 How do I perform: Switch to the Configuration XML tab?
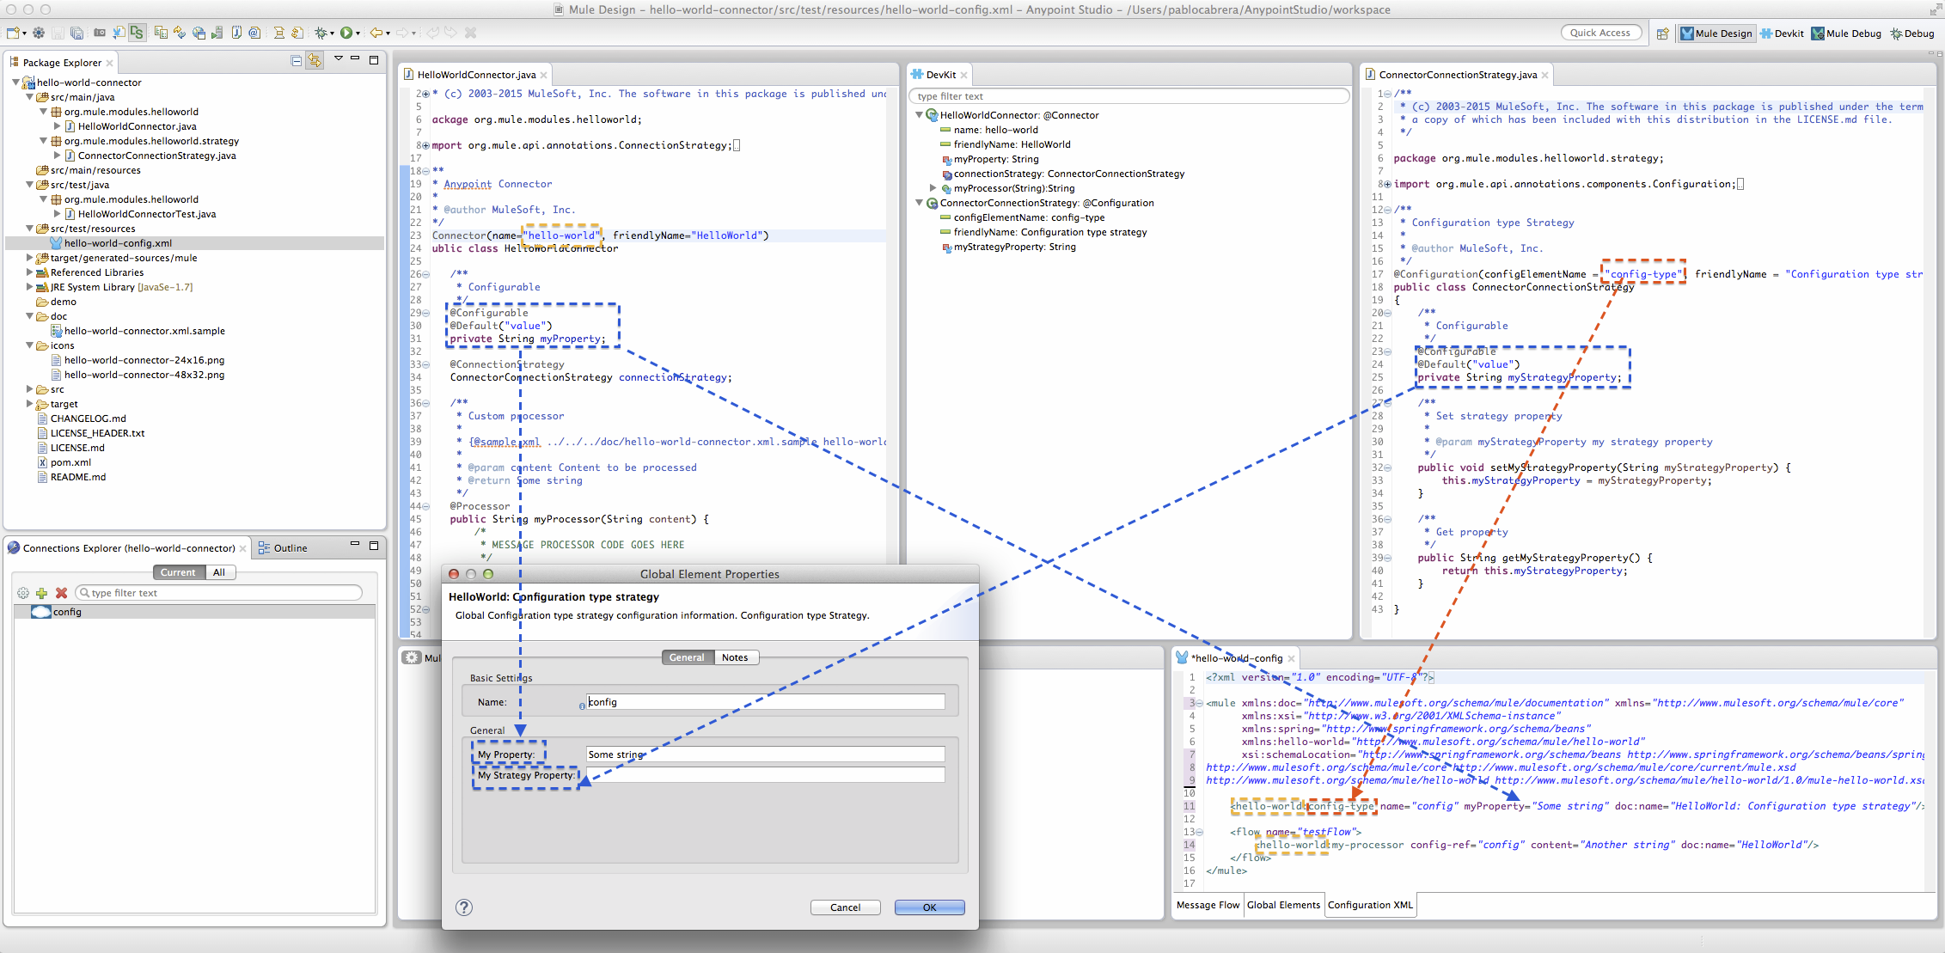[x=1370, y=905]
